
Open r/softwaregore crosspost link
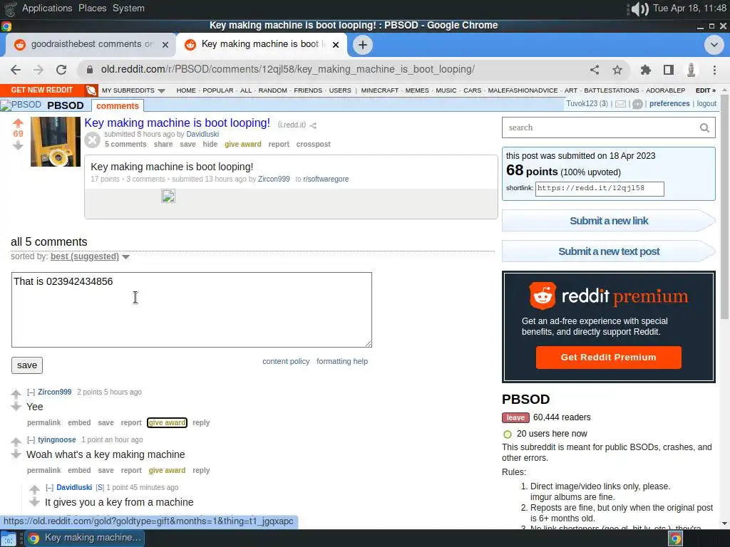pos(326,179)
